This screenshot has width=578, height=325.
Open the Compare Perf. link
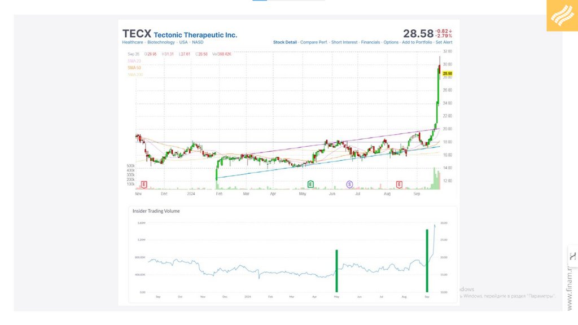pos(314,42)
